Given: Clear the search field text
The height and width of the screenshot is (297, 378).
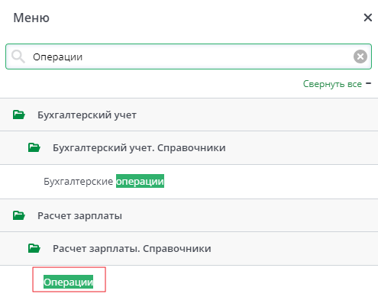Looking at the screenshot, I should point(360,56).
